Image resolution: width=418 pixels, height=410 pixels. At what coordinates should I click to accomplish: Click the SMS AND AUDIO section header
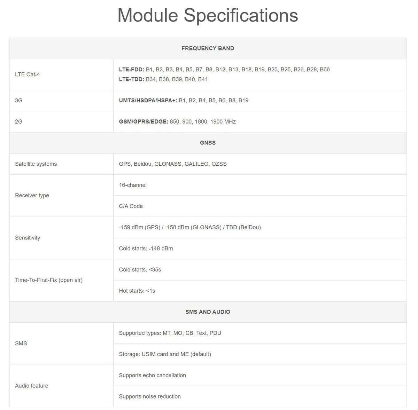point(208,312)
